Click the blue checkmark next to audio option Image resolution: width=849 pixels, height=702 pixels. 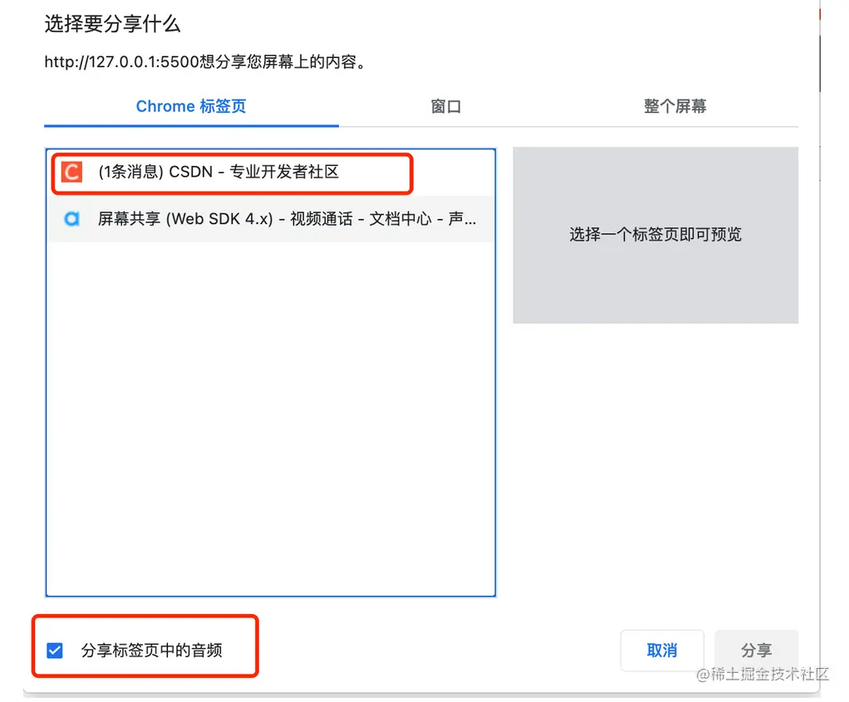coord(54,651)
